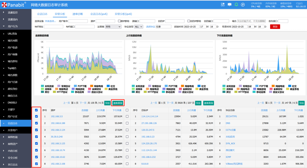
Task: Uncheck the checkbox for 30.30.0.240
Action: click(36, 137)
